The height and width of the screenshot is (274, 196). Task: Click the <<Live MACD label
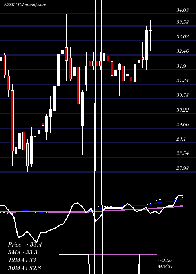(165, 263)
